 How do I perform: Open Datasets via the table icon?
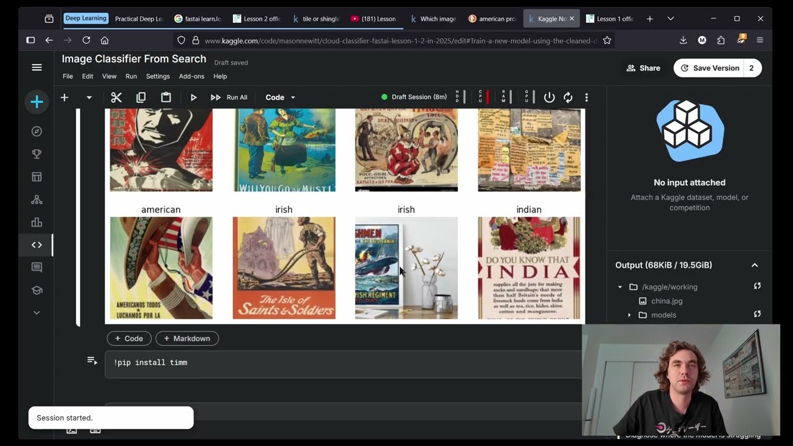[x=37, y=177]
